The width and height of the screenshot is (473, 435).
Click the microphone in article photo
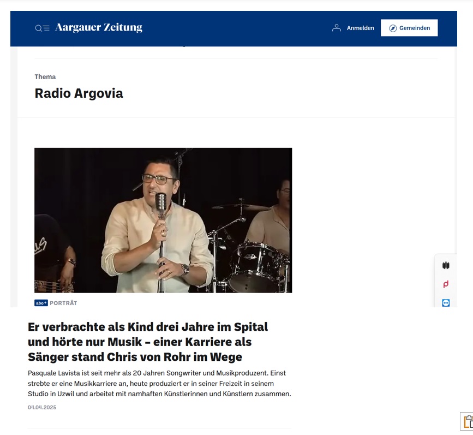pyautogui.click(x=161, y=202)
